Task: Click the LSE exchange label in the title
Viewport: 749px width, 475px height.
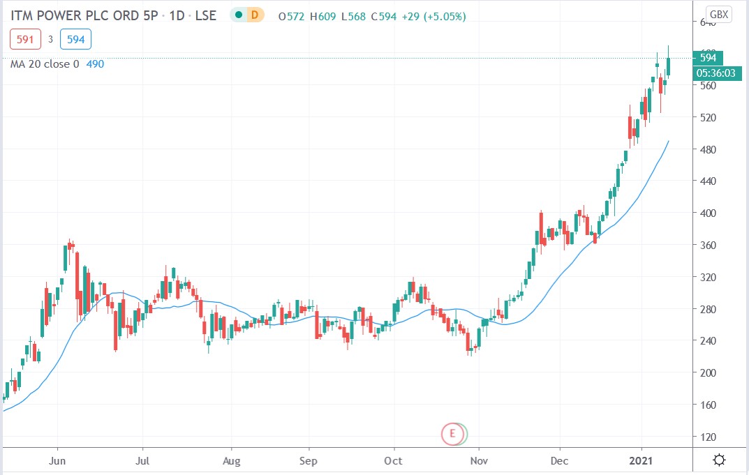Action: click(x=207, y=14)
